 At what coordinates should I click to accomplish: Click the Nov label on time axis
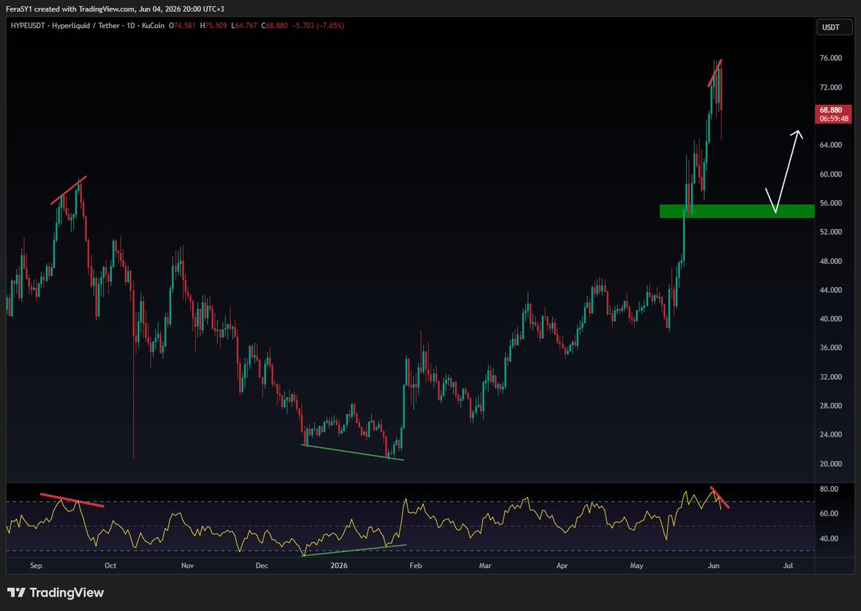point(187,566)
